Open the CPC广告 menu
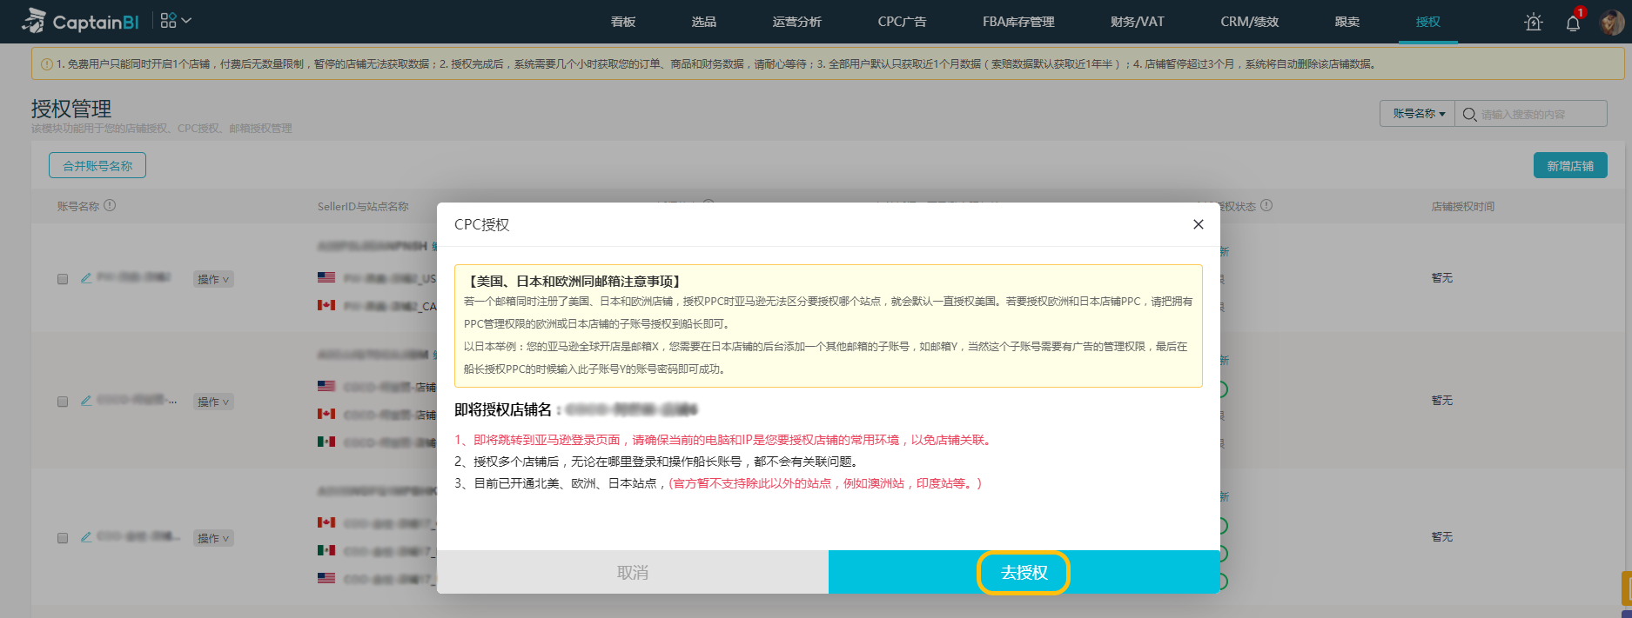 (902, 22)
